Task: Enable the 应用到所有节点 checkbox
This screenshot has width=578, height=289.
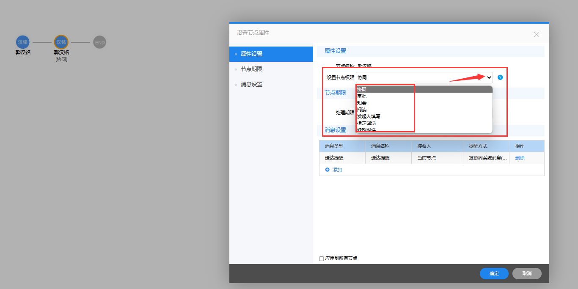Action: [322, 259]
